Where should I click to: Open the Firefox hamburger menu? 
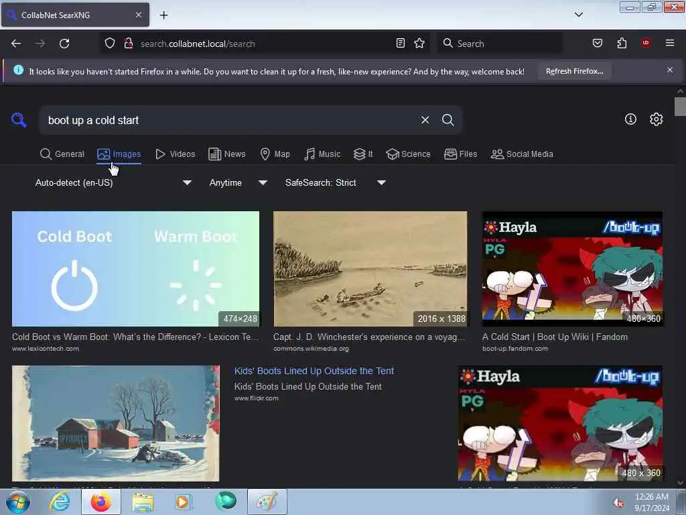[670, 43]
